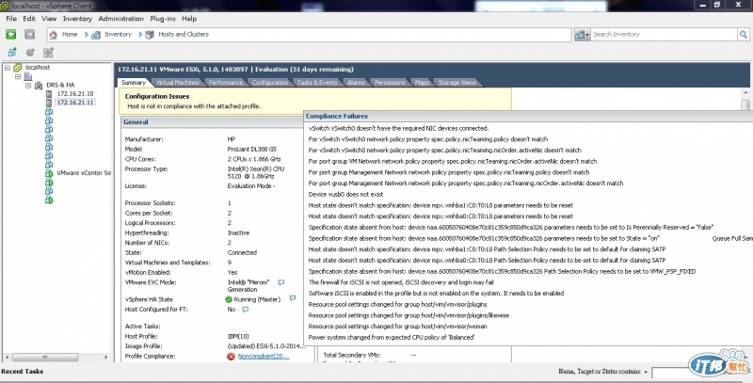Viewport: 753px width, 383px height.
Task: Click the VM icon beside VMware vCenter Se
Action: 49,173
